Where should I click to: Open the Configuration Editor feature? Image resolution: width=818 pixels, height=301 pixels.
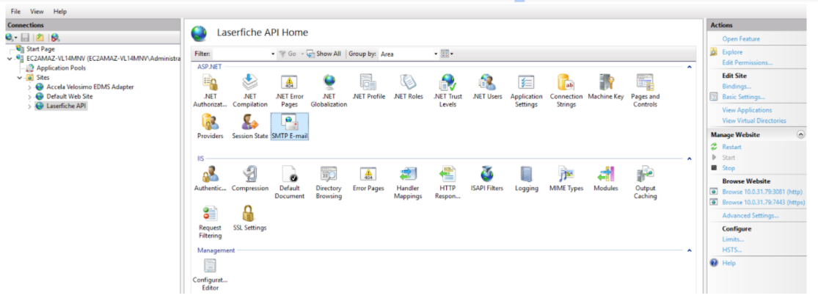(211, 275)
